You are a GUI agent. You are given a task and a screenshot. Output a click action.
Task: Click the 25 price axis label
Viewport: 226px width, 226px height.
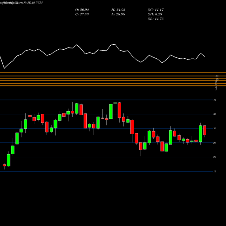tap(215, 143)
